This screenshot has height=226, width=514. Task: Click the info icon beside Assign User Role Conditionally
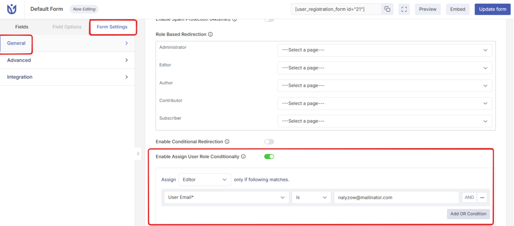click(x=243, y=156)
